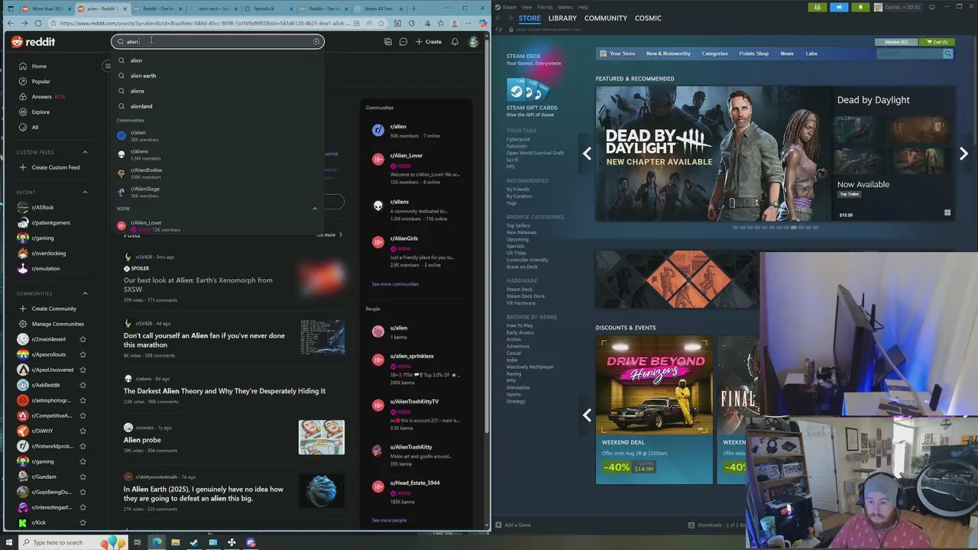
Task: Open Reddit user avatar menu
Action: [x=474, y=42]
